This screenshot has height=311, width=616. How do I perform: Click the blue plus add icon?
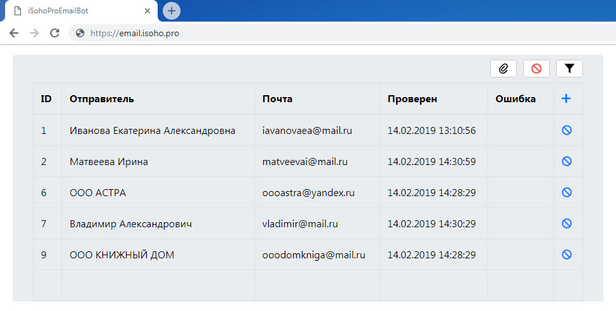566,99
